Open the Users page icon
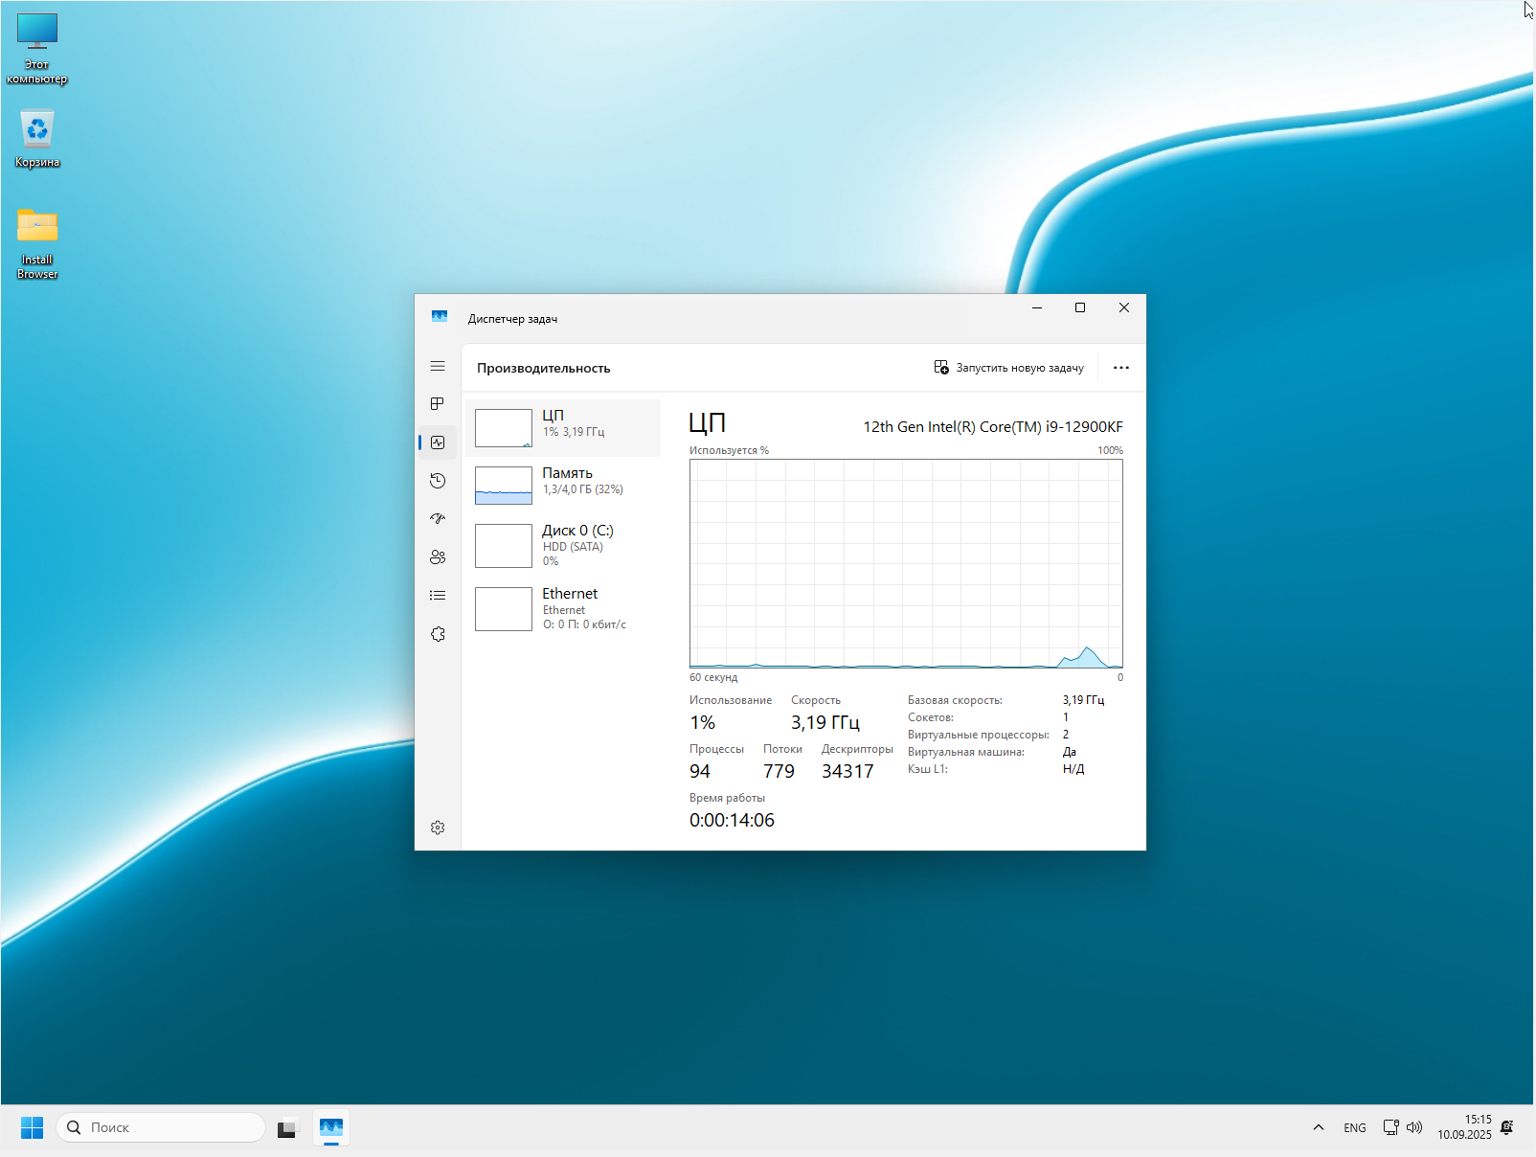This screenshot has height=1157, width=1536. coord(438,557)
